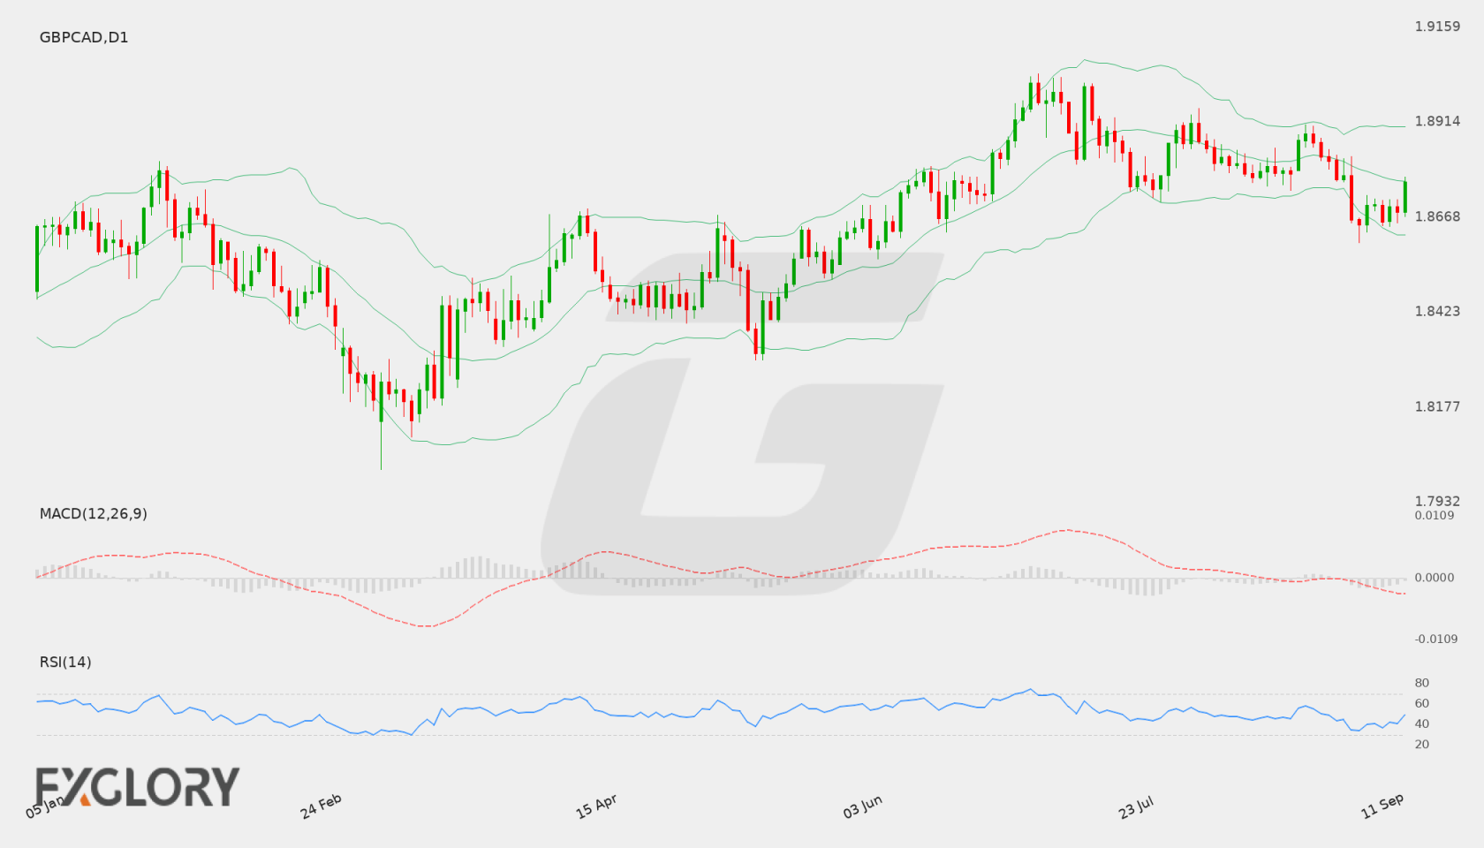
Task: Click the 1.7932 price axis label
Action: tap(1437, 501)
